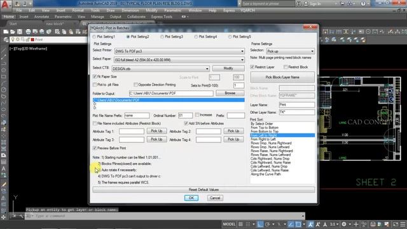Enable Opposite Direction Printing checkbox
407x229 pixels.
pyautogui.click(x=135, y=85)
